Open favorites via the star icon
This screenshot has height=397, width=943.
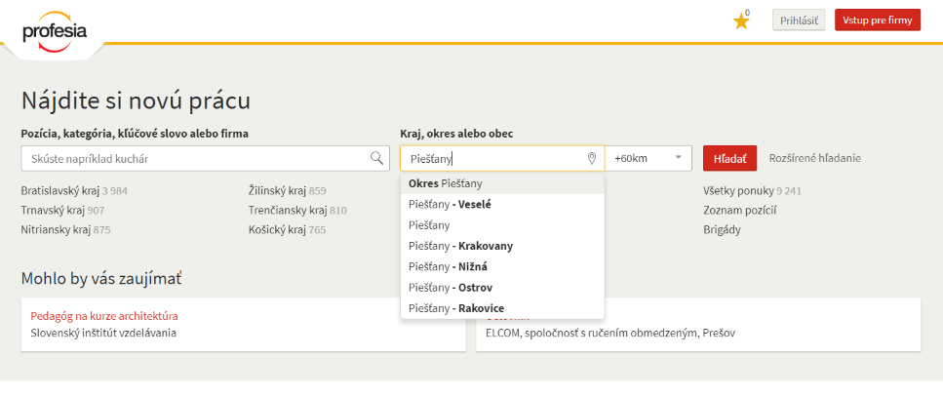(741, 21)
